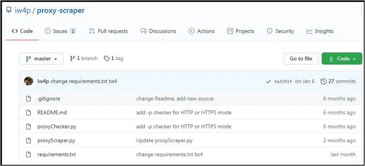Open the Issues tab
The image size is (365, 166).
tap(60, 31)
